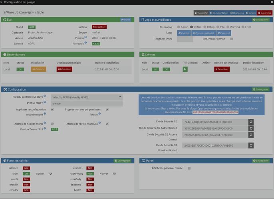The image size is (274, 199).
Task: Toggle Alertes de réveils manqués checkbox
Action: click(107, 124)
